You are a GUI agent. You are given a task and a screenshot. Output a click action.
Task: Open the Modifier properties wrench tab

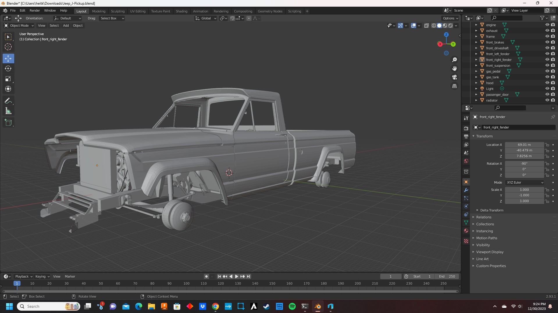click(x=466, y=190)
